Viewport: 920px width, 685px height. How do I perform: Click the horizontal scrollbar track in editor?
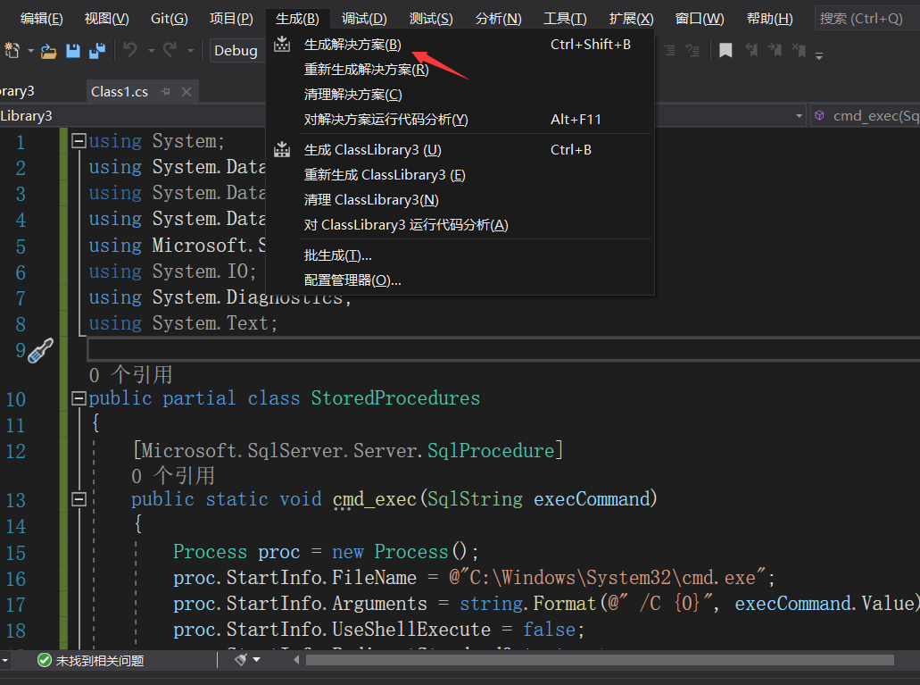click(600, 660)
